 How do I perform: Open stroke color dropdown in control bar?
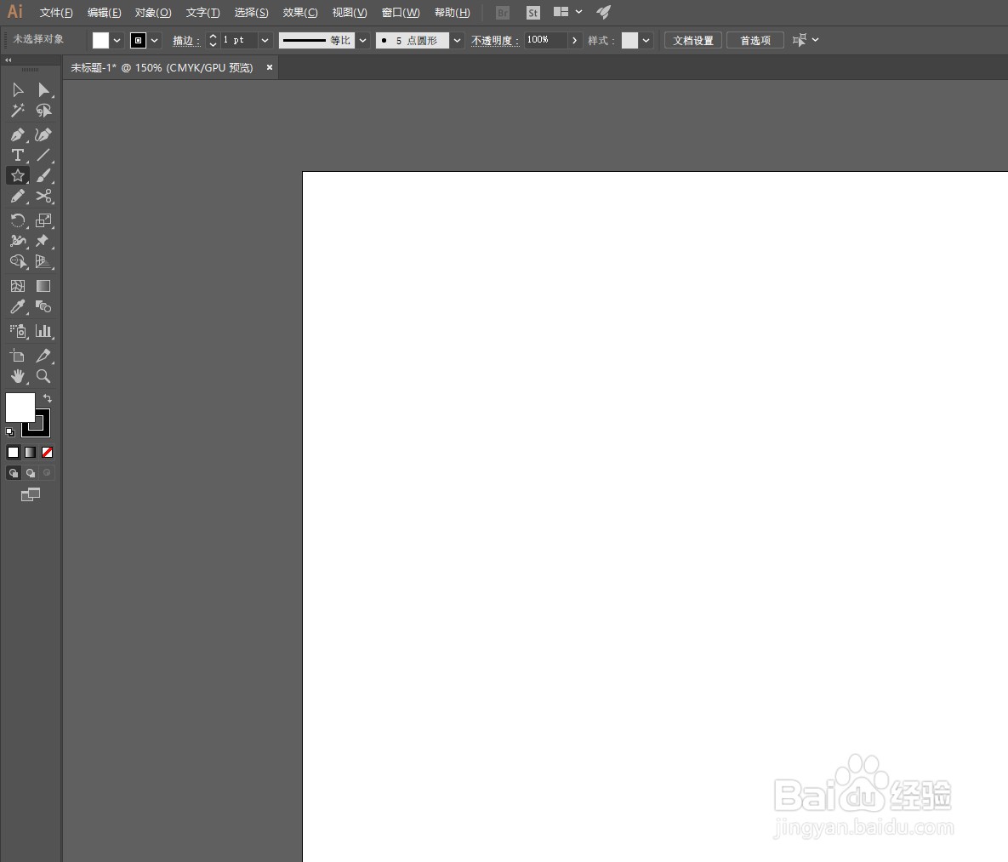point(154,41)
